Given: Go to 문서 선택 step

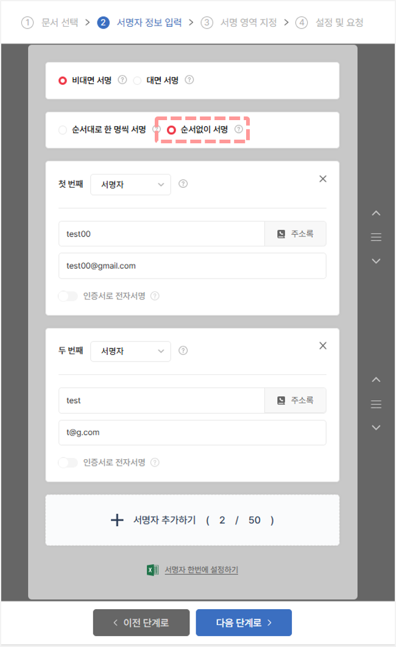Looking at the screenshot, I should pyautogui.click(x=50, y=23).
